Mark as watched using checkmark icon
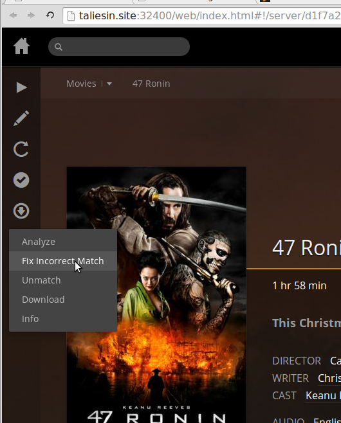Viewport: 341px width, 423px height. (x=21, y=180)
